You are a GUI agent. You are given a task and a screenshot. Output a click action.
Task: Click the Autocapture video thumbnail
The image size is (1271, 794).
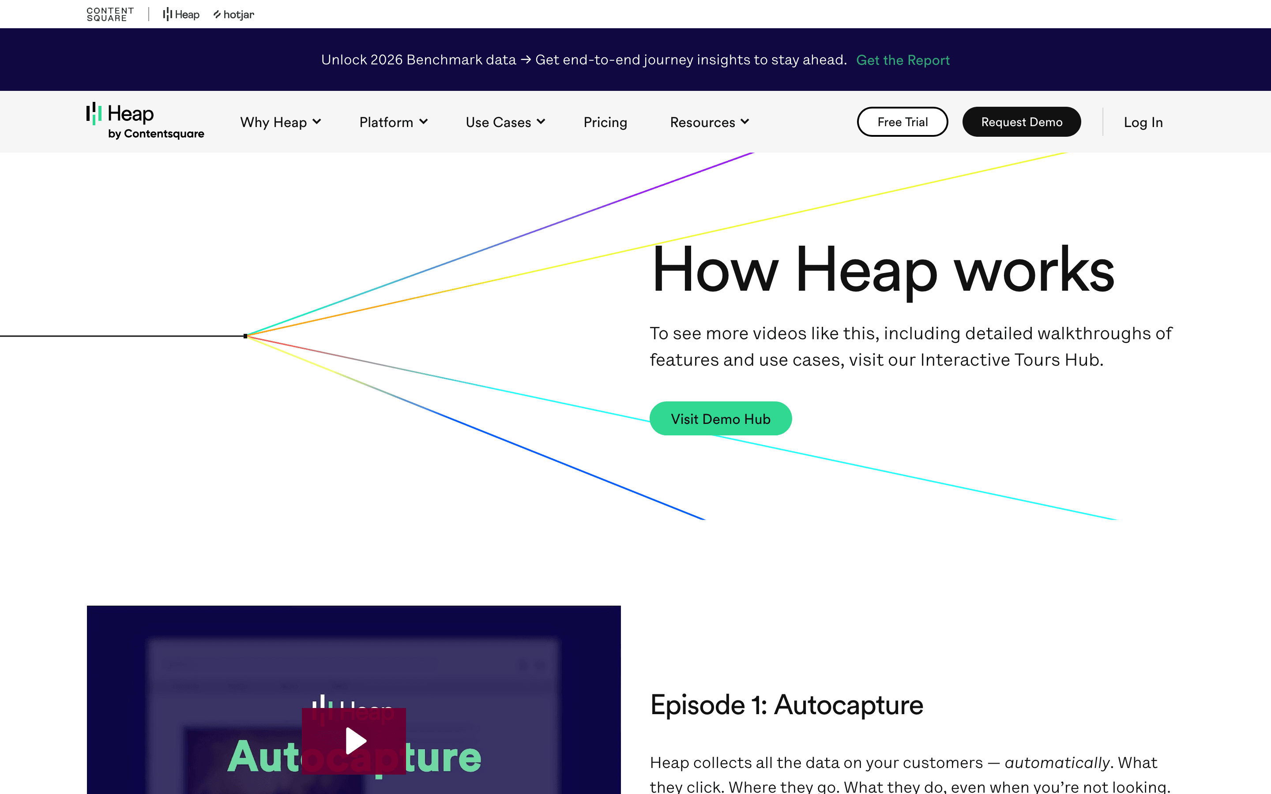point(353,700)
